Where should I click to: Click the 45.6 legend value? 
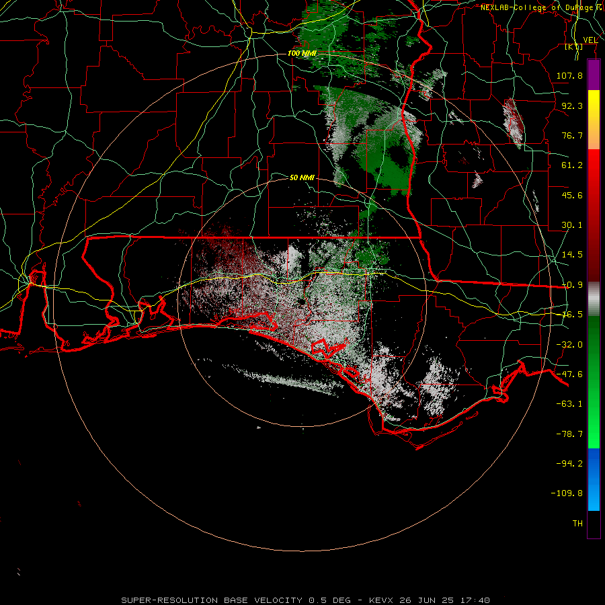click(572, 195)
